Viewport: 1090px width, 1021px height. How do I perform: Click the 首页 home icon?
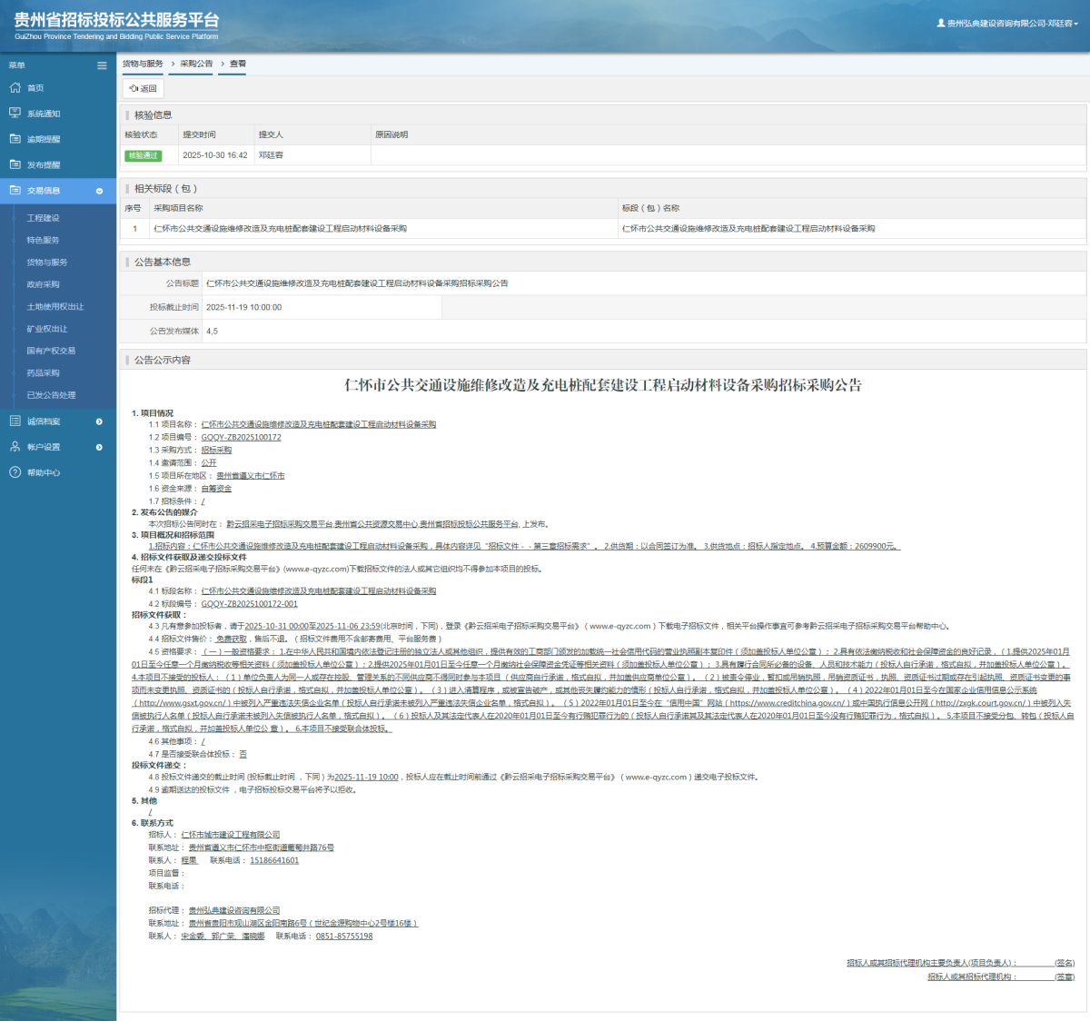coord(15,88)
